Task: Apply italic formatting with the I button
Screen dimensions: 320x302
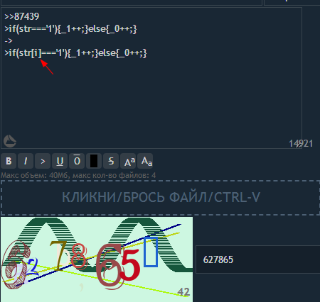Action: click(x=26, y=161)
